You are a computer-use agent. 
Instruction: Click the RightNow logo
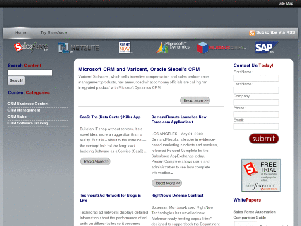click(125, 47)
